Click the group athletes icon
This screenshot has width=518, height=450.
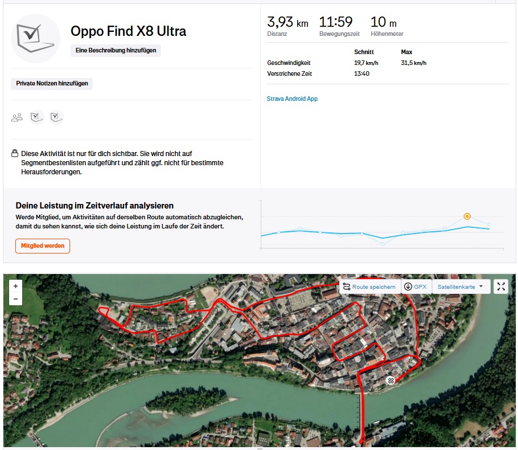tap(17, 117)
